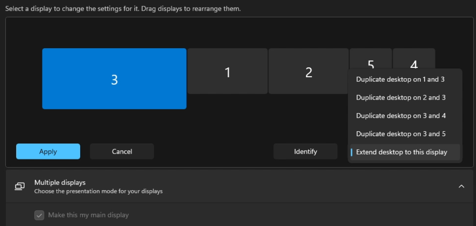Collapse the Multiple displays section chevron
Screen dimensions: 476x226
[461, 186]
